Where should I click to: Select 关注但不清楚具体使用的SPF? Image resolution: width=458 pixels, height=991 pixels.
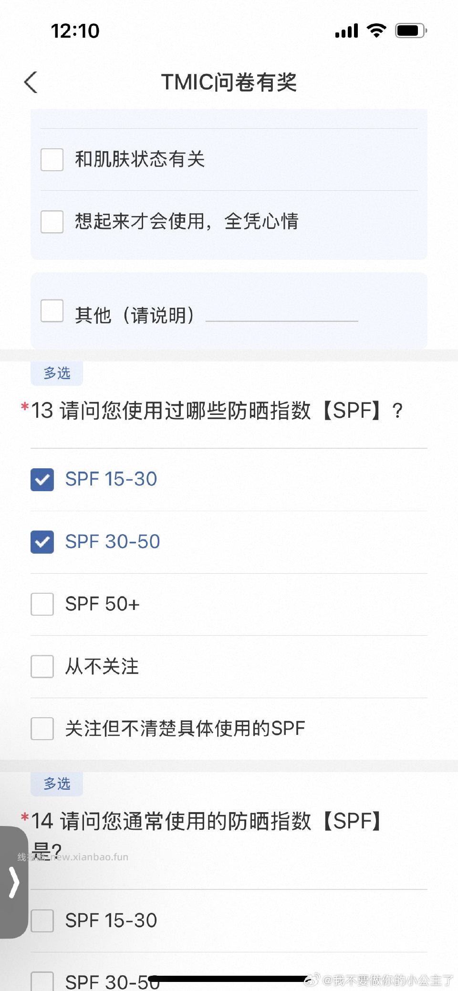tap(42, 729)
